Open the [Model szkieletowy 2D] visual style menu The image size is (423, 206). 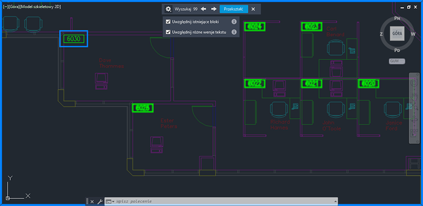tap(40, 7)
